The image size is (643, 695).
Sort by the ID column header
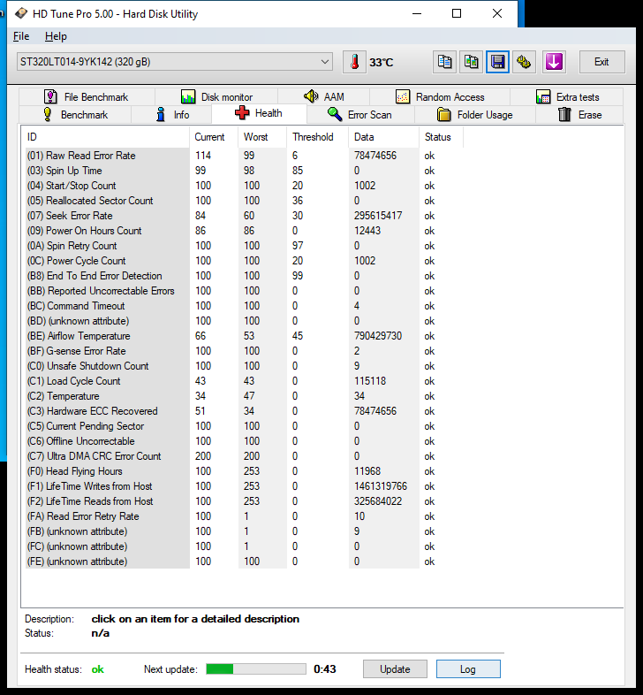click(105, 137)
